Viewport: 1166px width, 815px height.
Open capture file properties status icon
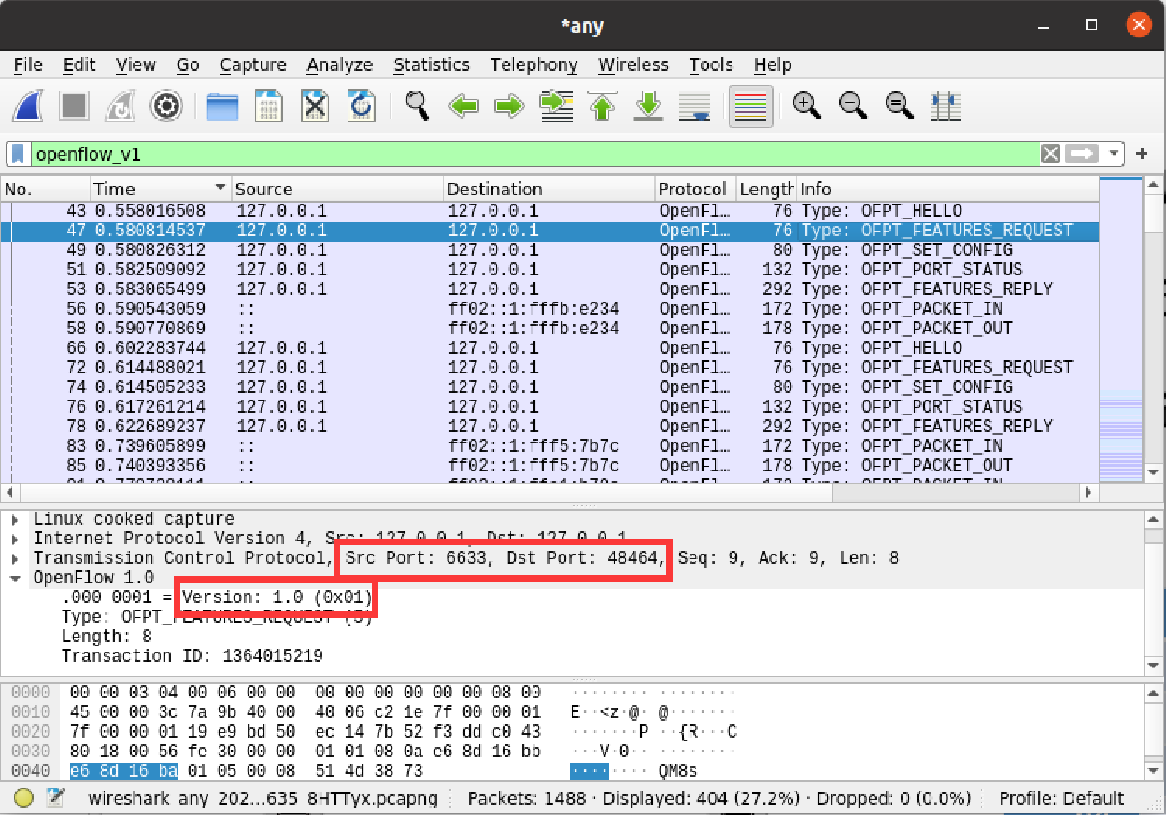coord(56,798)
